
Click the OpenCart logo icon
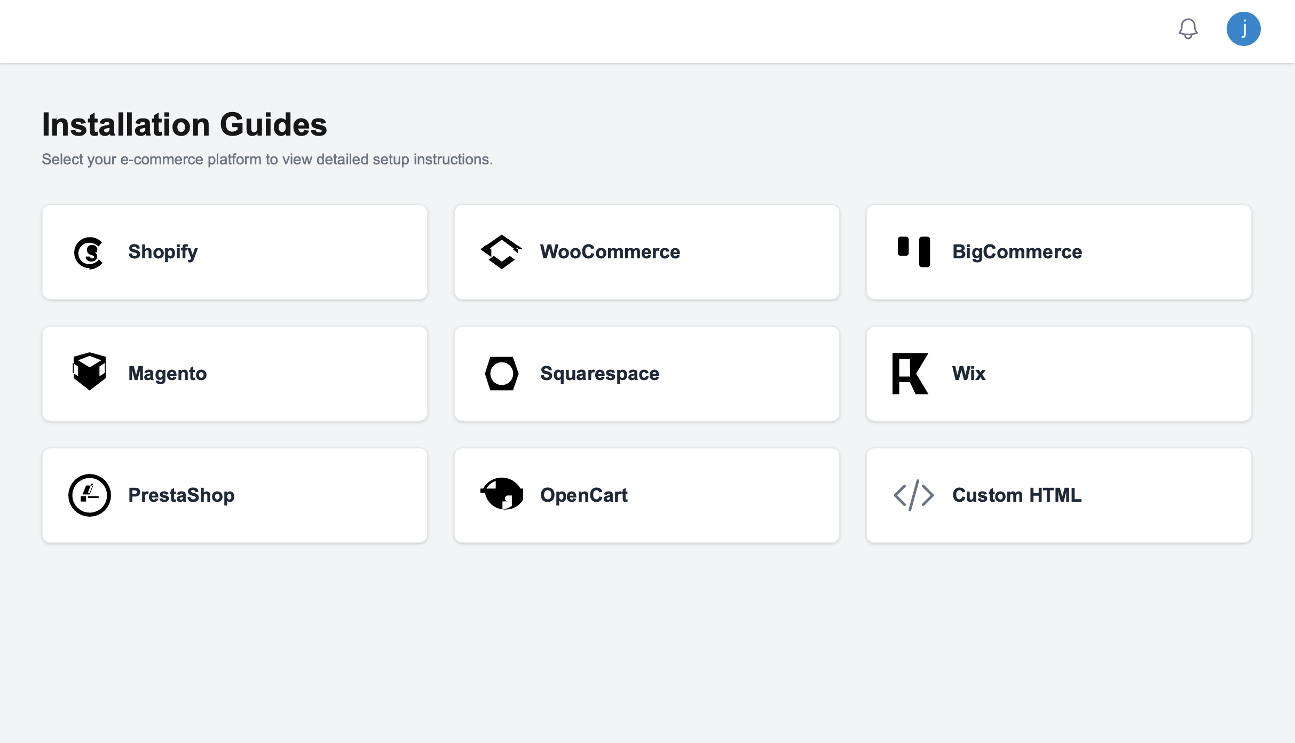(502, 494)
